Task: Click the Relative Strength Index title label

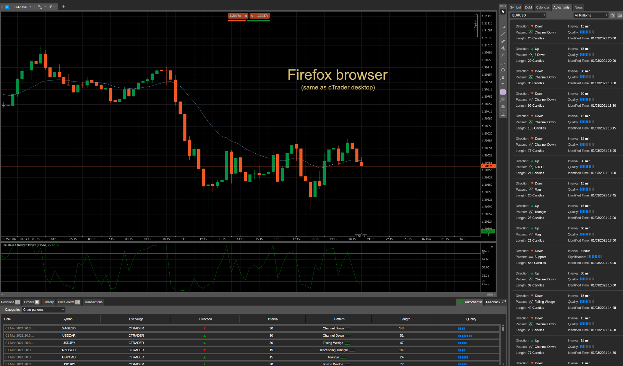Action: 27,245
